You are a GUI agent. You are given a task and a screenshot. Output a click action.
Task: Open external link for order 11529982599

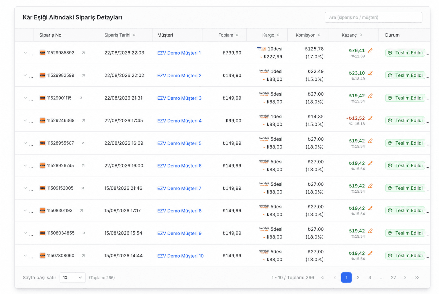tap(83, 75)
